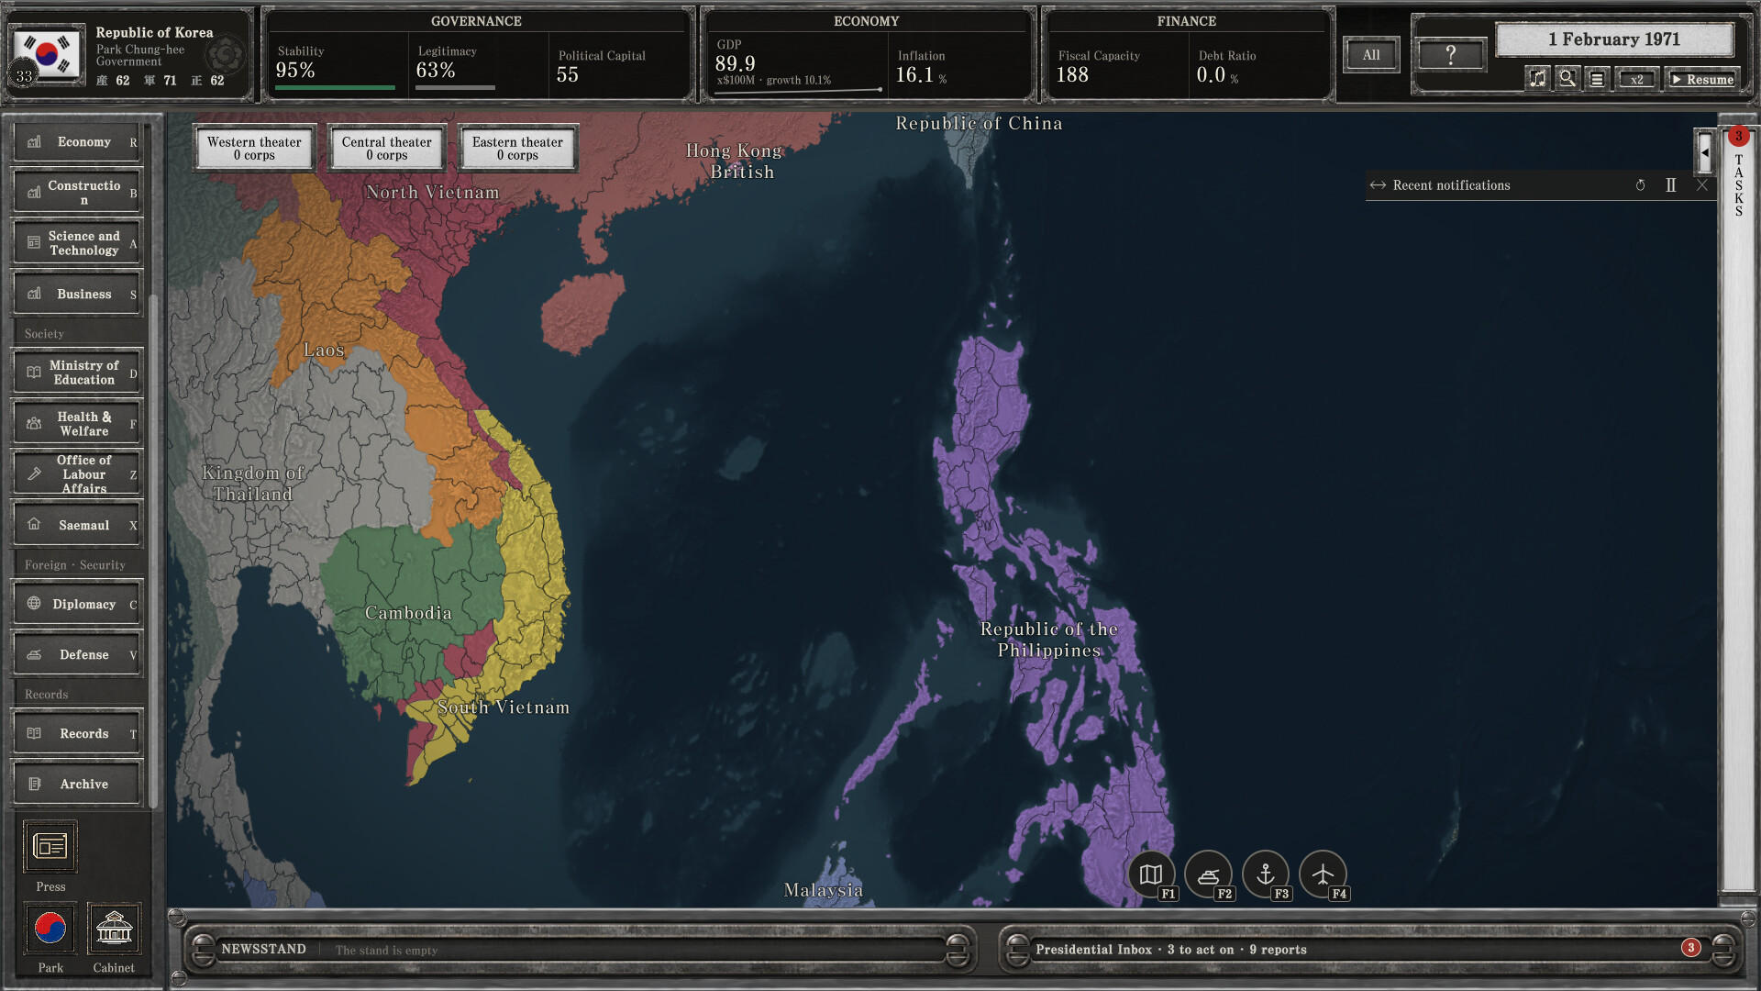Open the Press newspaper icon
The image size is (1761, 991).
50,846
